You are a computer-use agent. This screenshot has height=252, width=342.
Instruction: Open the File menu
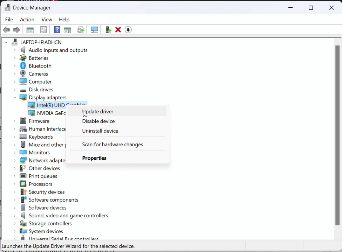9,20
